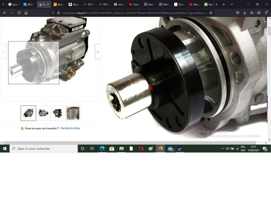This screenshot has height=224, width=271.
Task: Open the network status tray icon
Action: [x=237, y=149]
